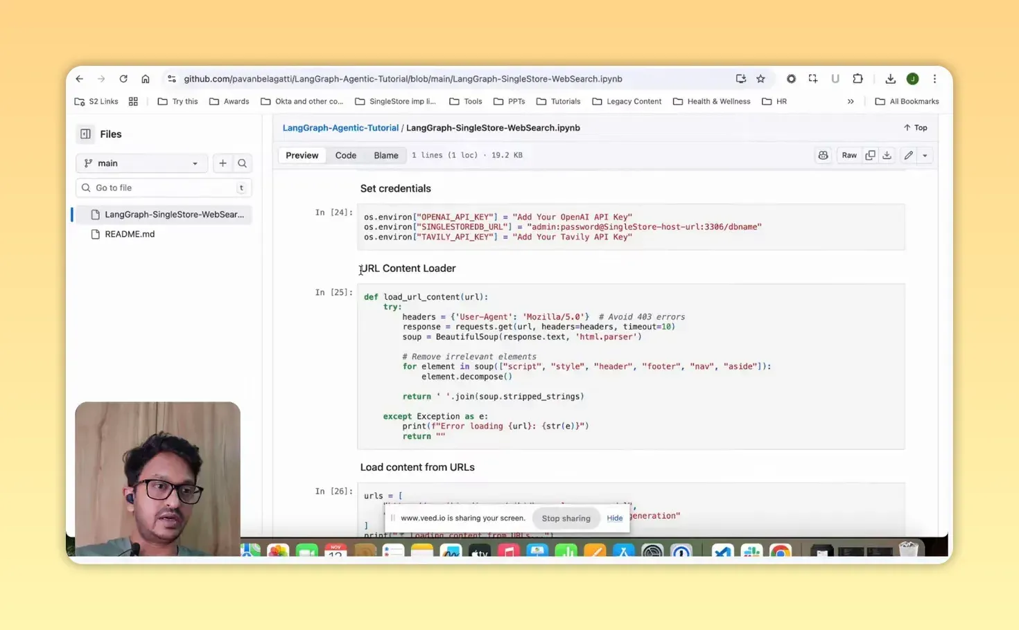1019x630 pixels.
Task: View site information icon in address bar
Action: click(172, 79)
